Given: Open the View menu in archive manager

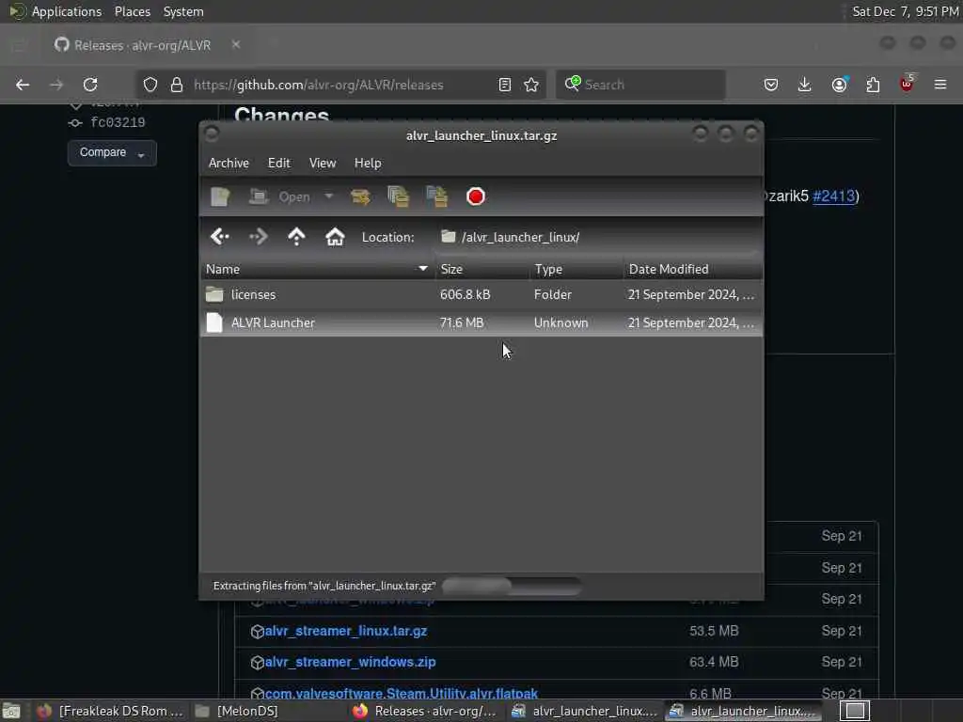Looking at the screenshot, I should (323, 163).
